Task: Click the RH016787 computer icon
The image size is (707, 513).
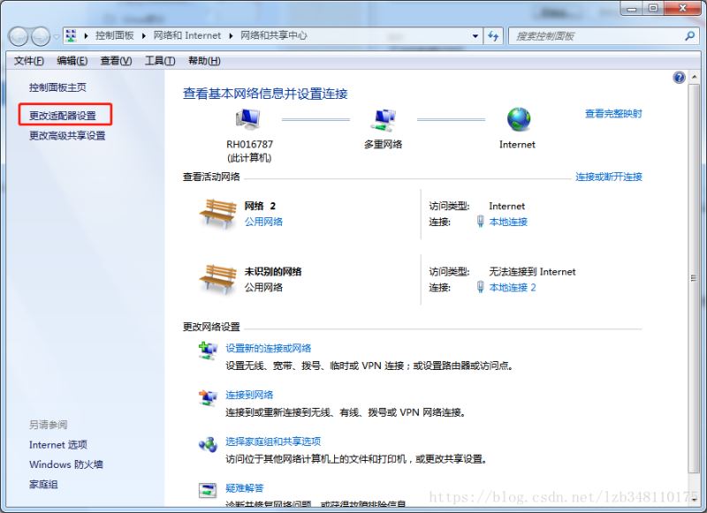Action: point(249,119)
